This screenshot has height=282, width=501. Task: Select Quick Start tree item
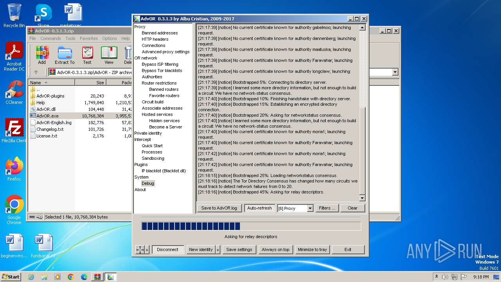[152, 146]
